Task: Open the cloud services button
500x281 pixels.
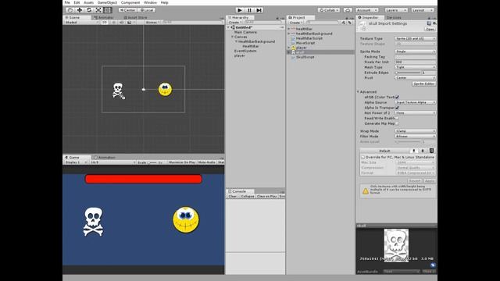Action: coord(348,10)
